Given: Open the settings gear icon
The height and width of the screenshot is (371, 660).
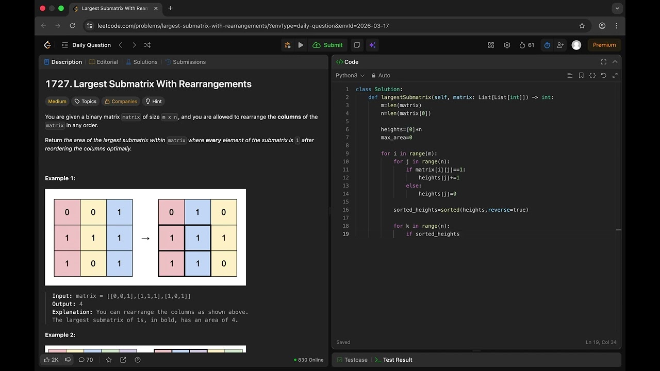Looking at the screenshot, I should pos(507,45).
